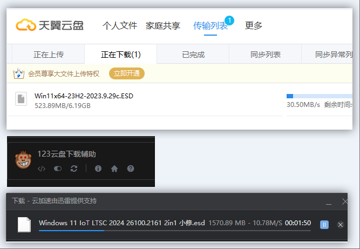The image size is (360, 249).
Task: Click the 10.78M/S speed text
Action: pyautogui.click(x=267, y=223)
